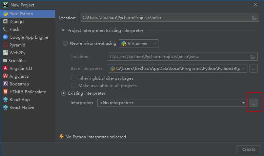Image resolution: width=264 pixels, height=156 pixels.
Task: Close the New Project dialog
Action: [256, 5]
